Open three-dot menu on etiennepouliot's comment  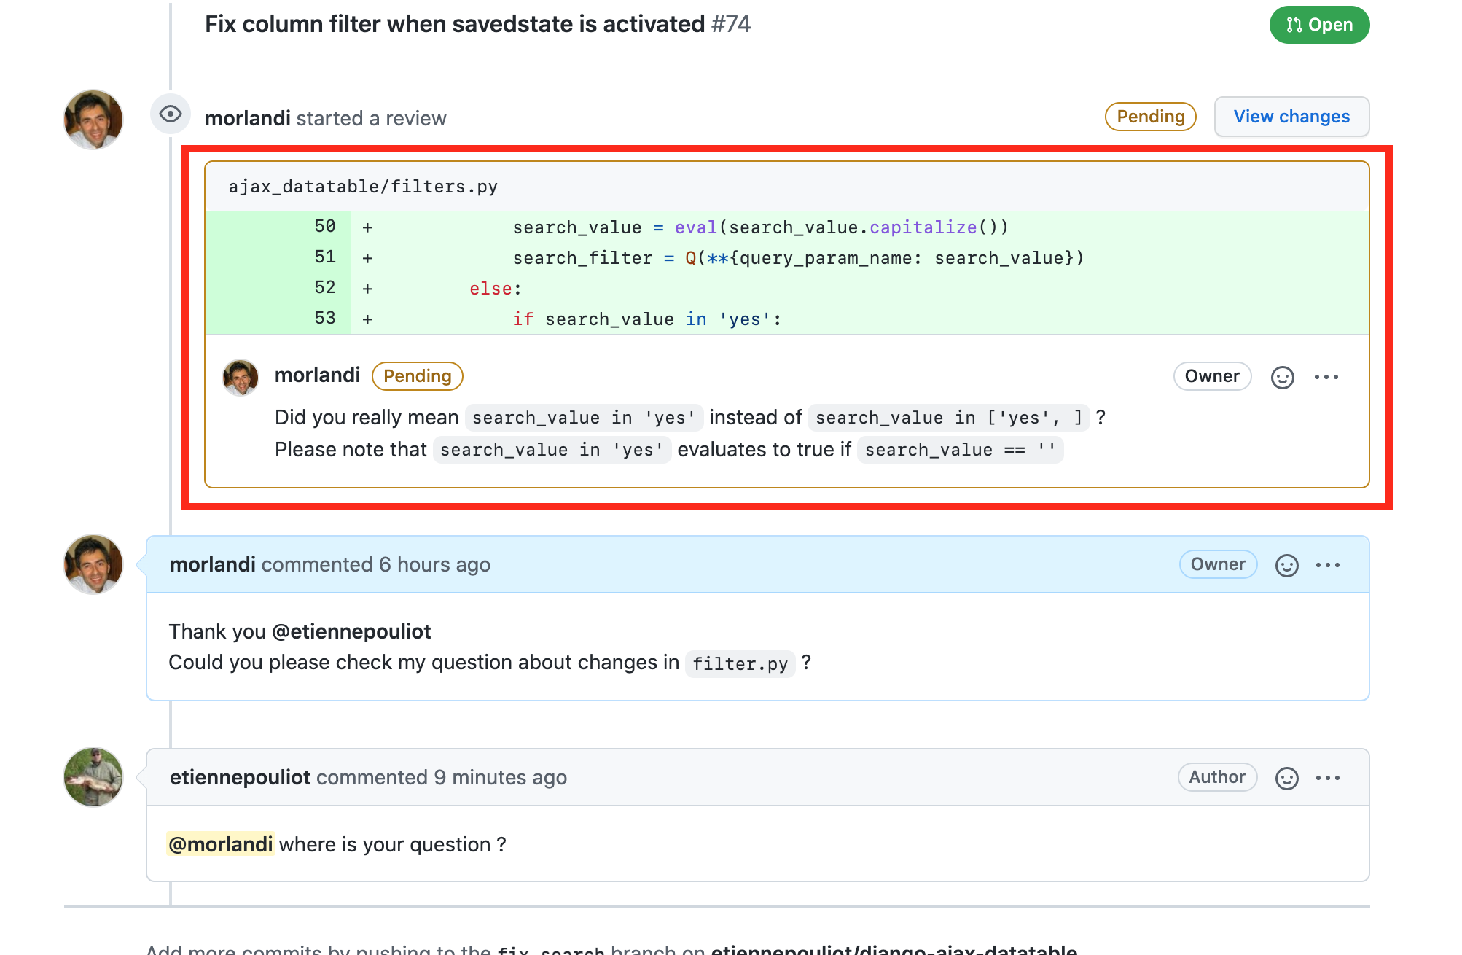[1327, 778]
